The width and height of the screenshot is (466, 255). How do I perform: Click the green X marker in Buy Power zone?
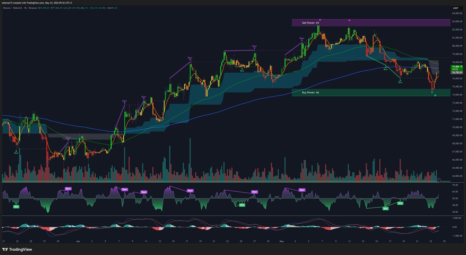click(432, 92)
